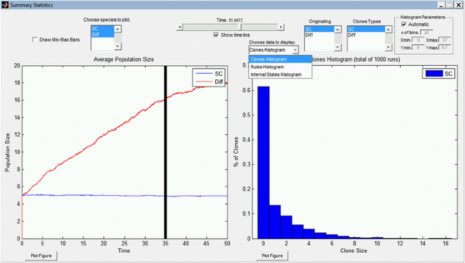The image size is (465, 263).
Task: Click the time slider right arrow
Action: 281,27
